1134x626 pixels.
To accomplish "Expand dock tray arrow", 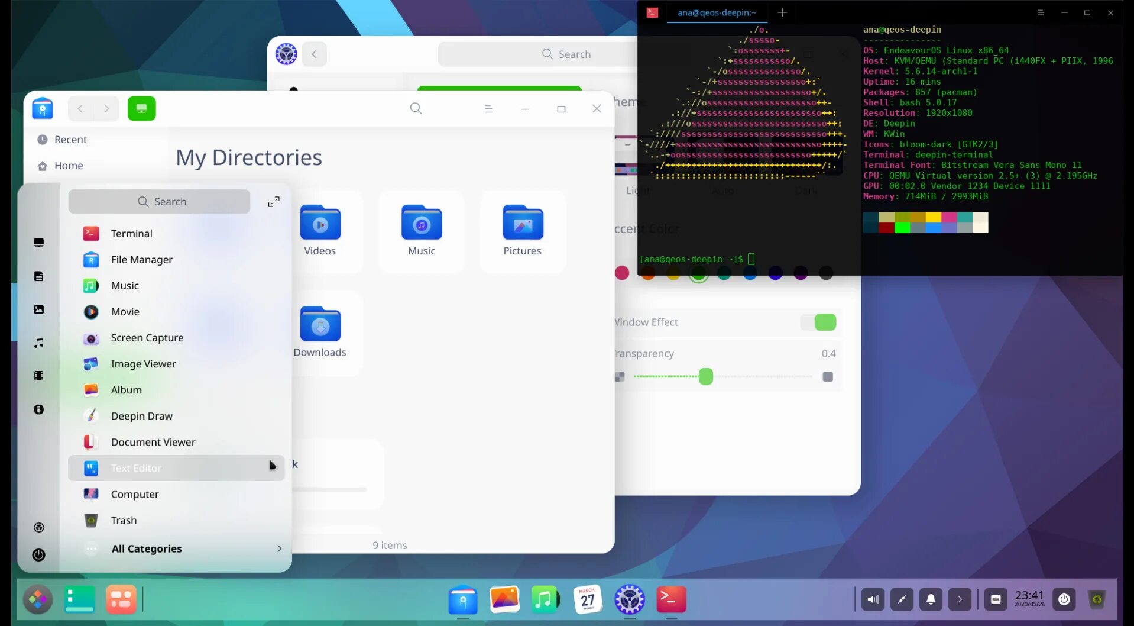I will point(960,599).
